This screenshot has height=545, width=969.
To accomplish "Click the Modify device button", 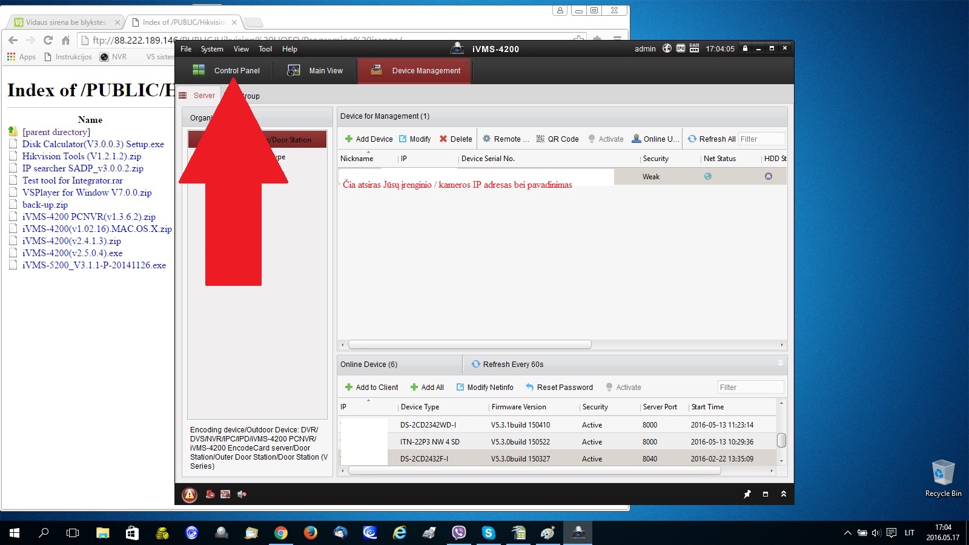I will pos(415,139).
